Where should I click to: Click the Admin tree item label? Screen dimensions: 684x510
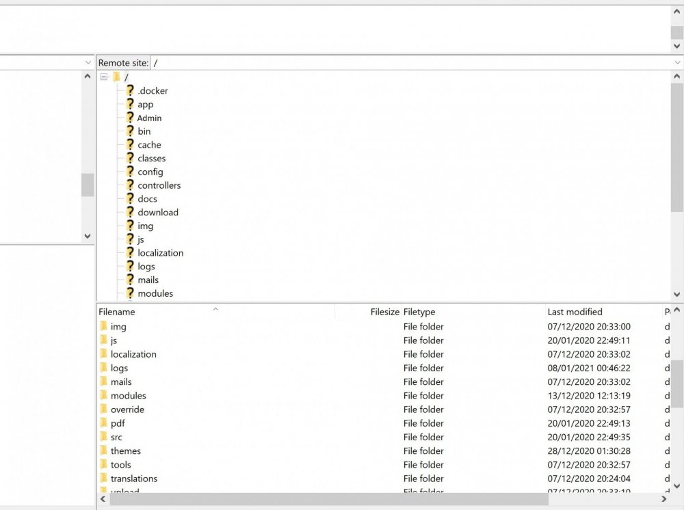coord(149,118)
